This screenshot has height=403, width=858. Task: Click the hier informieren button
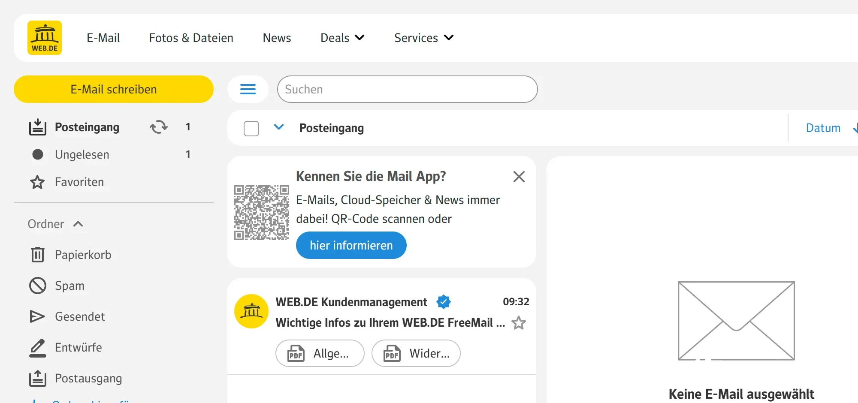click(x=351, y=245)
